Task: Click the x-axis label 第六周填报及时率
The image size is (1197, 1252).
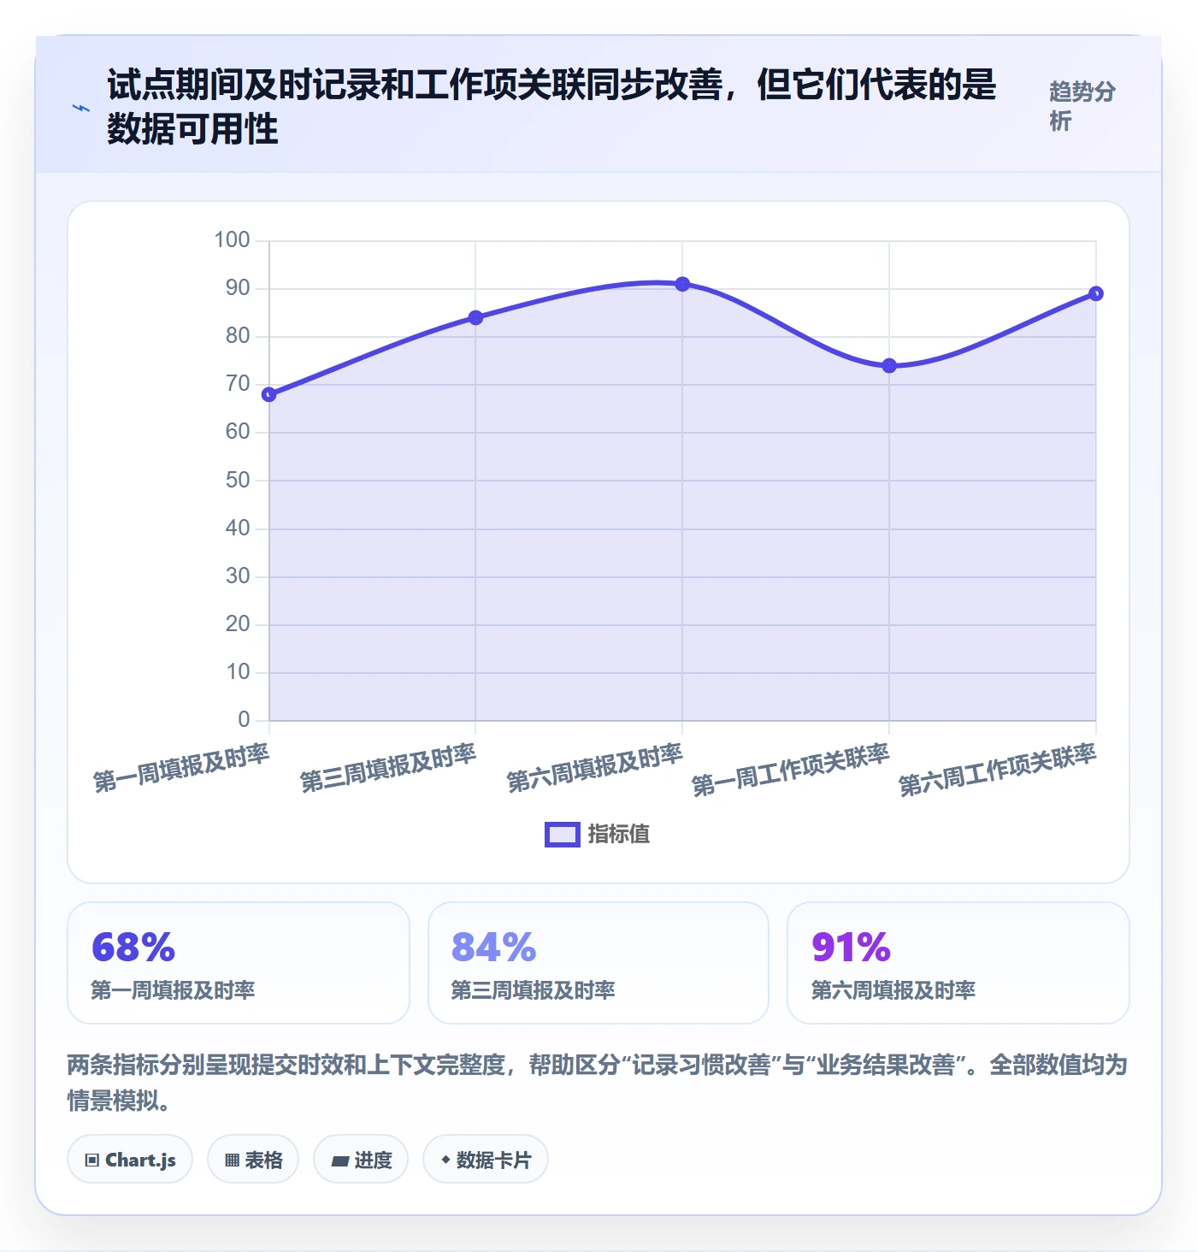Action: [x=595, y=768]
